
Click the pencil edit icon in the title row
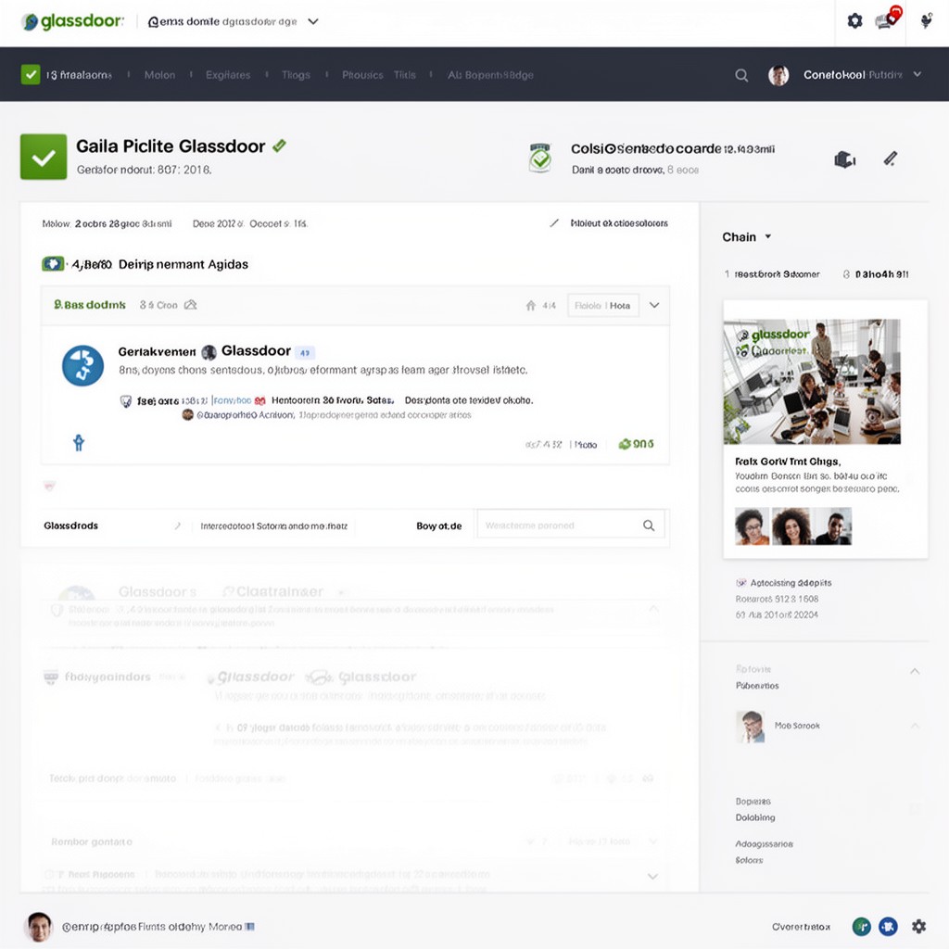click(891, 158)
